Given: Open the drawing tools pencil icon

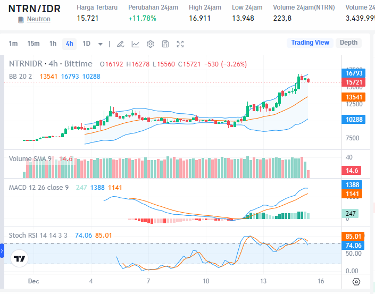Looking at the screenshot, I should 120,44.
